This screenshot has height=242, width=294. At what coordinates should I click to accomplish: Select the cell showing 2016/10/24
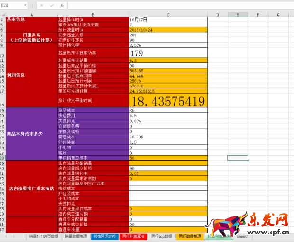coord(168,30)
